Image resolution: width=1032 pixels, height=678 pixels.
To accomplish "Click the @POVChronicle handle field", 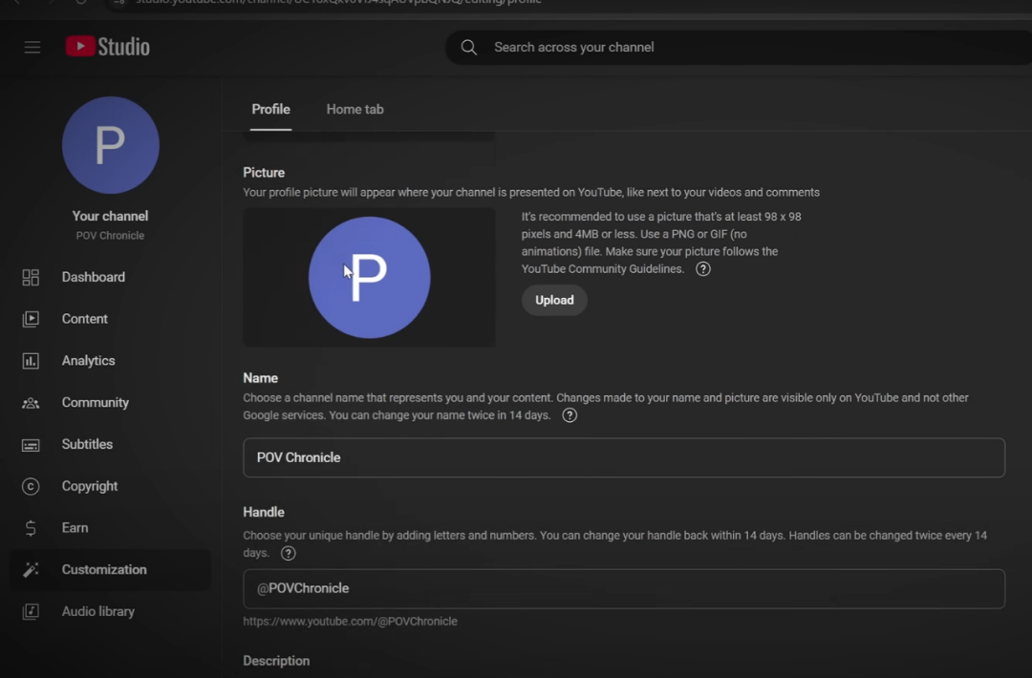I will click(624, 588).
